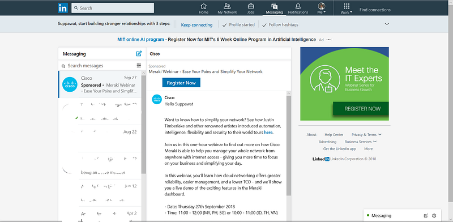
Task: Click the LinkedIn logo icon
Action: click(x=63, y=8)
